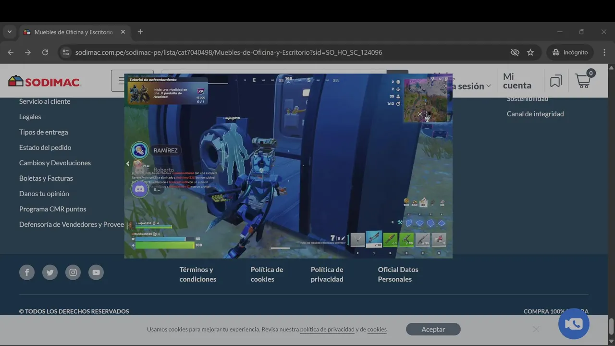Click the blue shield bar showing 85

[165, 239]
